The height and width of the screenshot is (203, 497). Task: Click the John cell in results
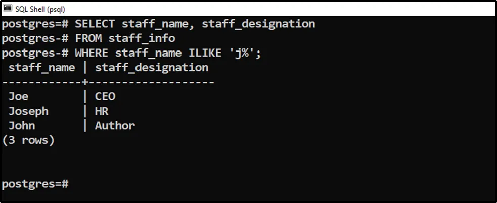22,126
